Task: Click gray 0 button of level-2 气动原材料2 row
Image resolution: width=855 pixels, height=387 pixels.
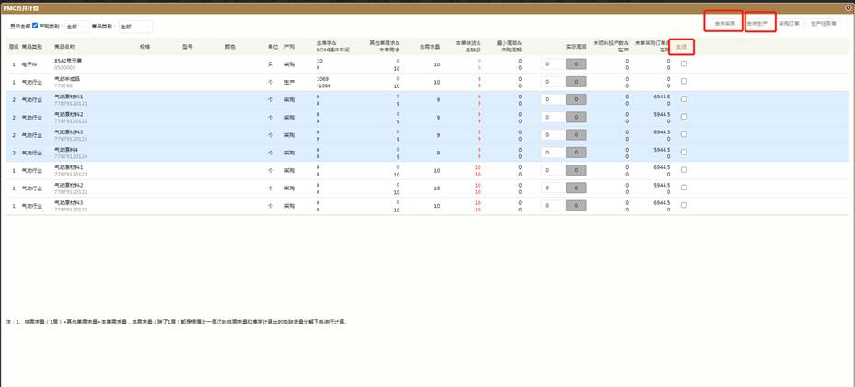Action: pyautogui.click(x=576, y=117)
